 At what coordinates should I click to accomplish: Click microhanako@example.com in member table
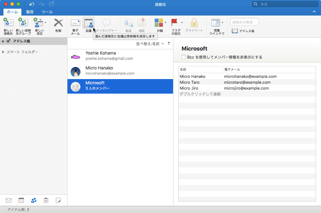coord(250,76)
